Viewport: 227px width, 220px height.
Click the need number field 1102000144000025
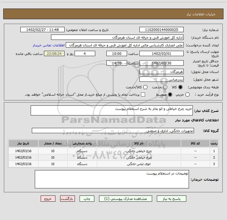click(x=162, y=30)
